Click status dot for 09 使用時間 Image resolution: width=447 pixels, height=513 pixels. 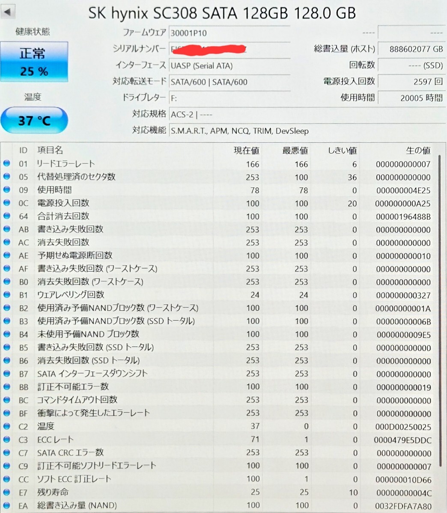coord(6,189)
